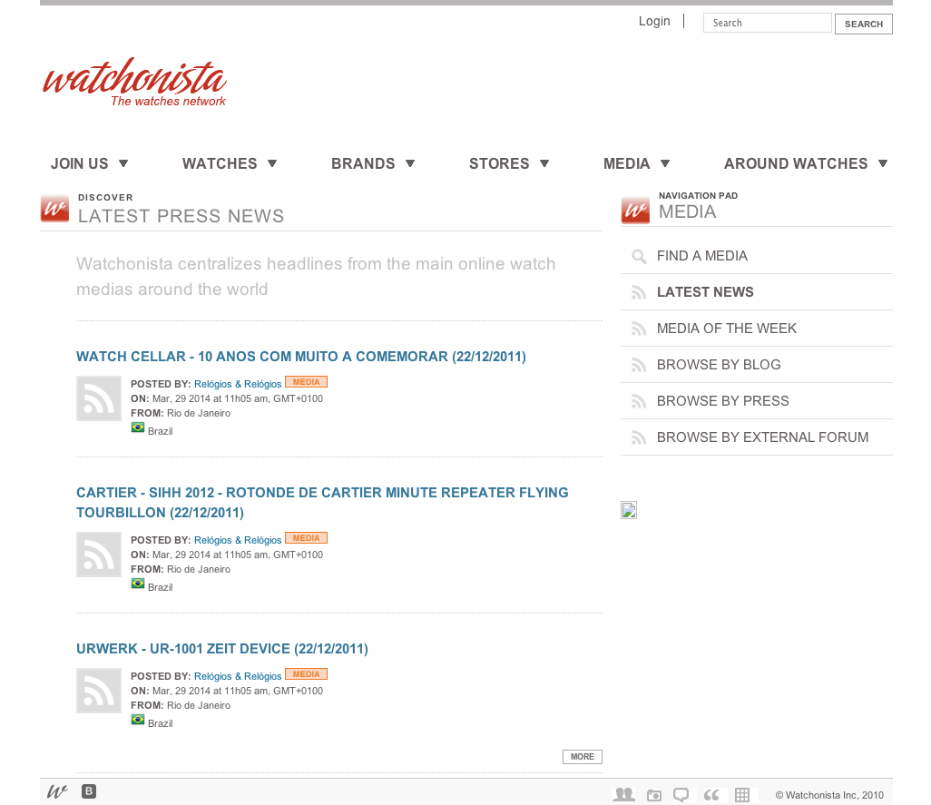Click the 'LATEST PRESS NEWS' heading
The height and width of the screenshot is (805, 931).
click(x=181, y=216)
